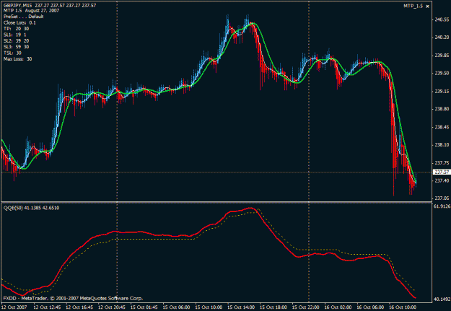Click the 239.15 price scale value
This screenshot has height=311, width=451.
[x=442, y=91]
